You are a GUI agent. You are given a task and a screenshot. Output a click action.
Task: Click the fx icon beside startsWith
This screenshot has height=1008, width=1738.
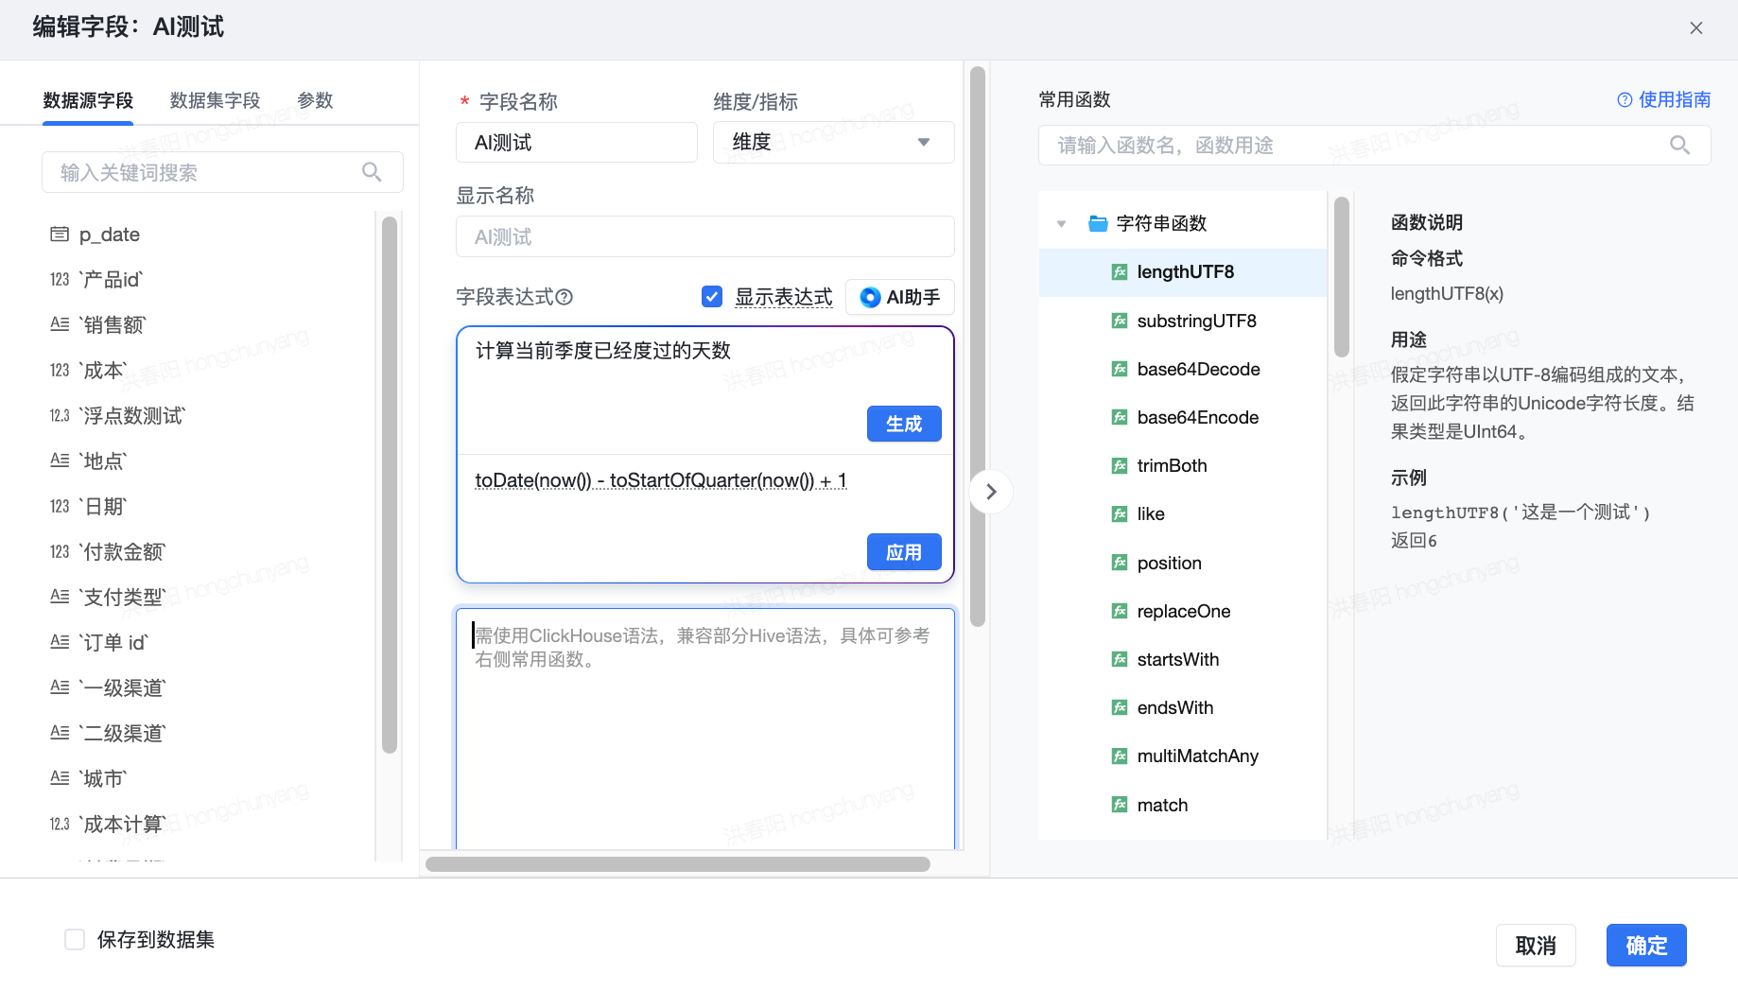tap(1120, 659)
